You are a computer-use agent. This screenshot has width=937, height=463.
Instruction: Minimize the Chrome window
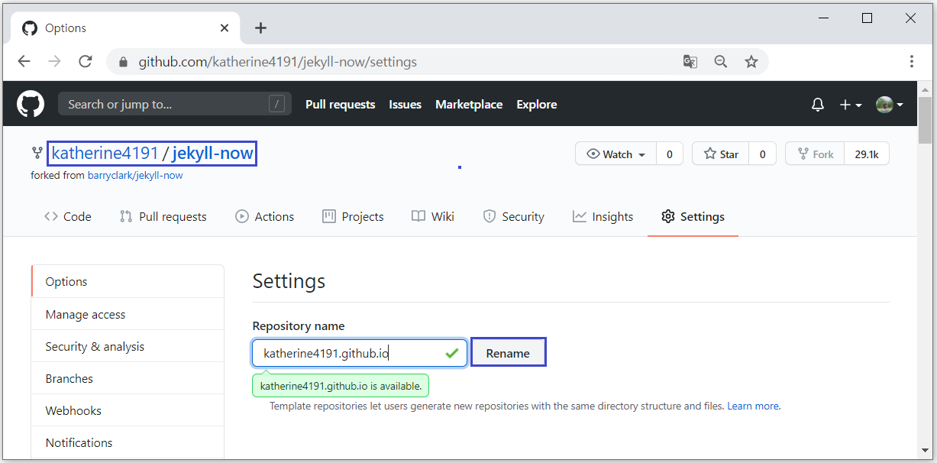(823, 18)
